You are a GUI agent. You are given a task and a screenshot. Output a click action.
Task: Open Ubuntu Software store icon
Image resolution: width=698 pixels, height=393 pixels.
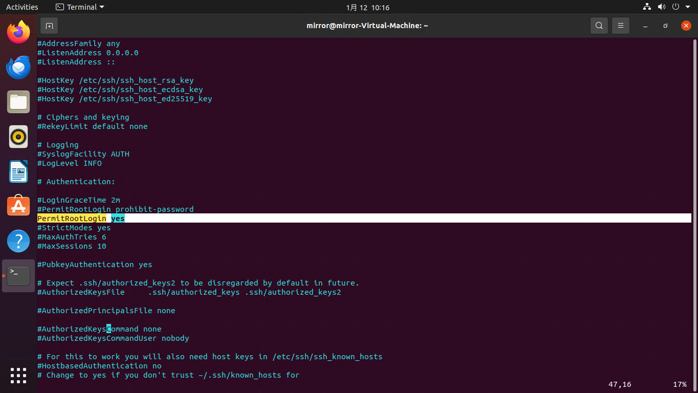pos(18,206)
